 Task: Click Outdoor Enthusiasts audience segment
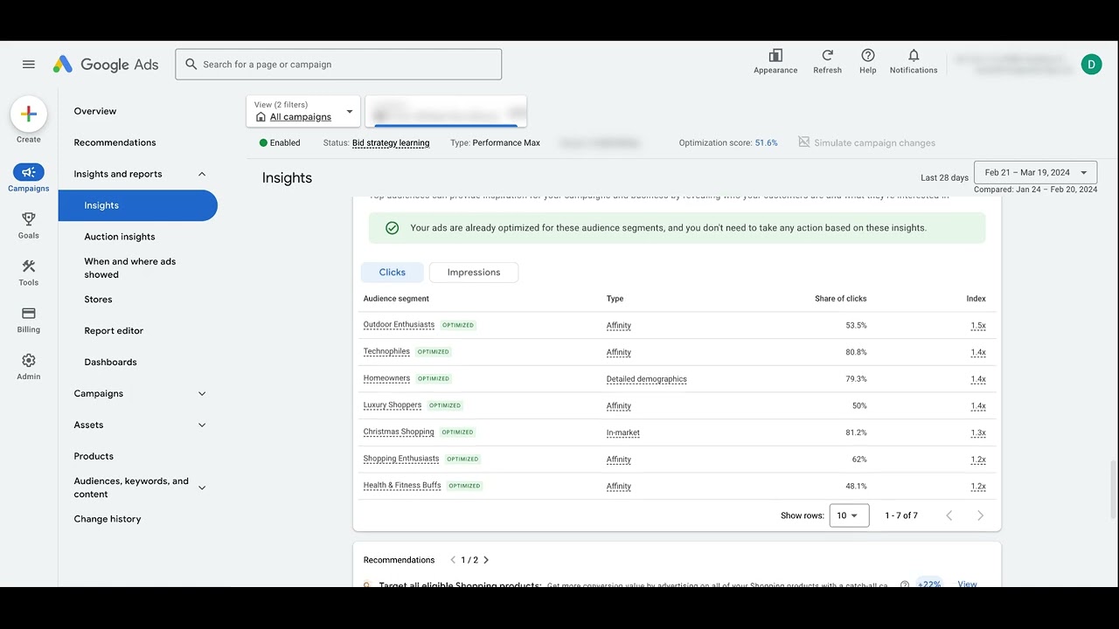tap(399, 325)
